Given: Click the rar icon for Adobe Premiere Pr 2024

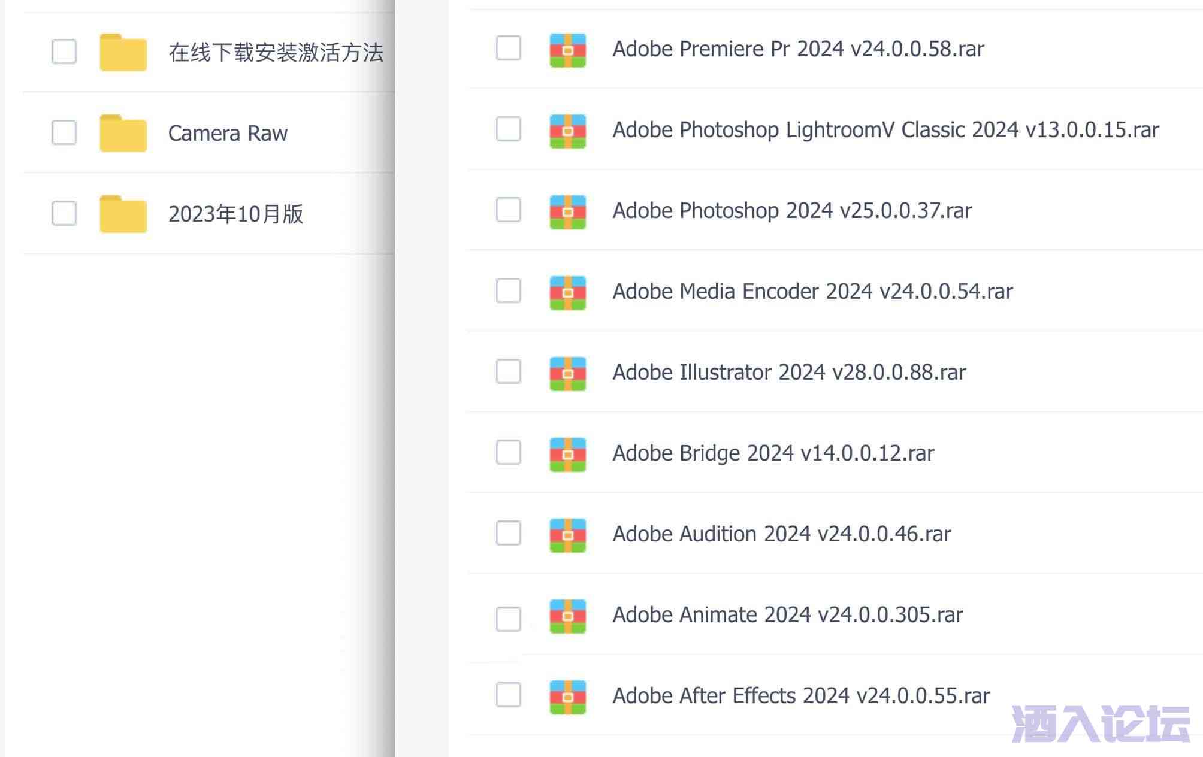Looking at the screenshot, I should [x=567, y=50].
